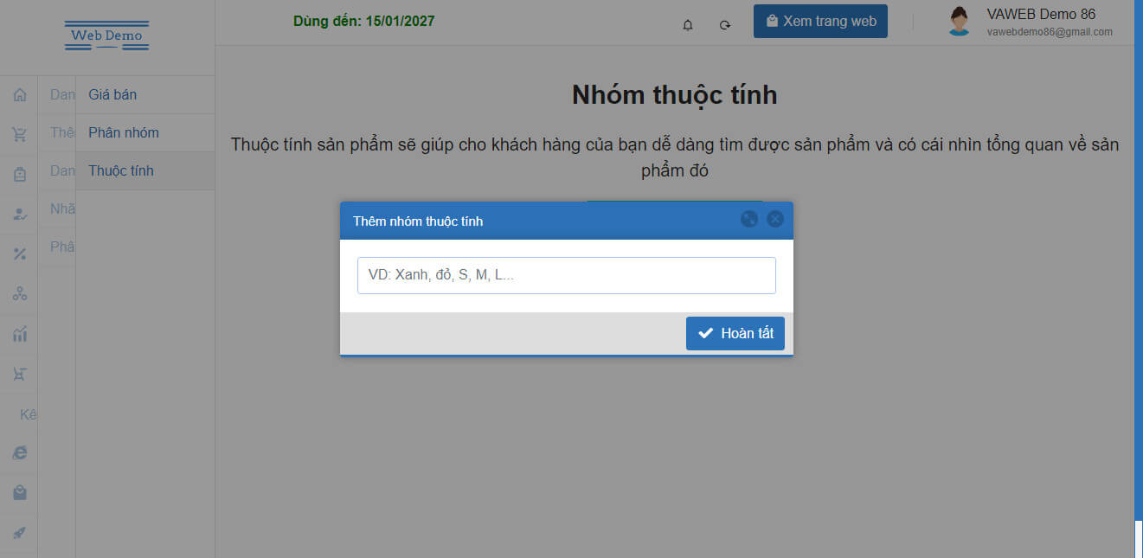Click the home icon in the sidebar

coord(19,95)
